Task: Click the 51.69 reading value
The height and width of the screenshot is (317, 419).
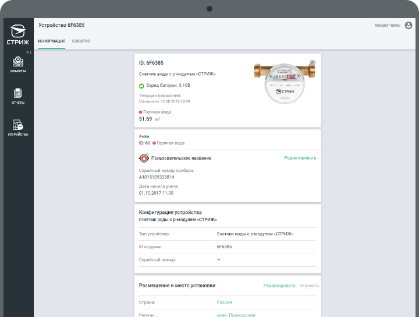Action: tap(145, 119)
